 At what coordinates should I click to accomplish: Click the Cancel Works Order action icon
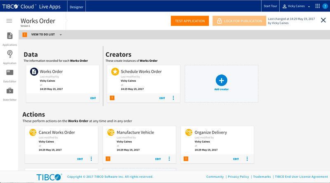pyautogui.click(x=33, y=132)
